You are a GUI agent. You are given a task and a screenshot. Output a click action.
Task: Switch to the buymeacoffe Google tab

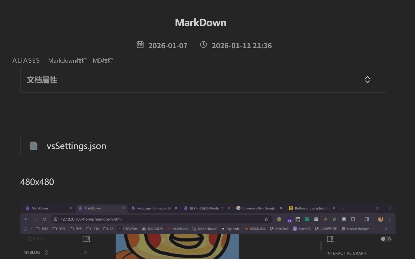pyautogui.click(x=259, y=208)
